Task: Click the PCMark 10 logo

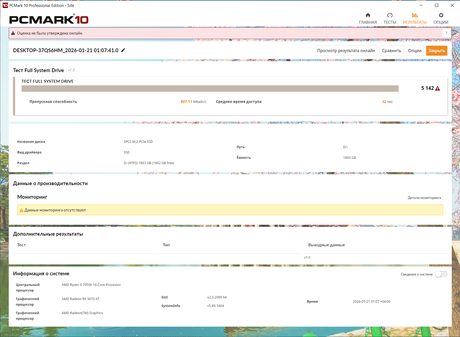Action: pyautogui.click(x=49, y=19)
